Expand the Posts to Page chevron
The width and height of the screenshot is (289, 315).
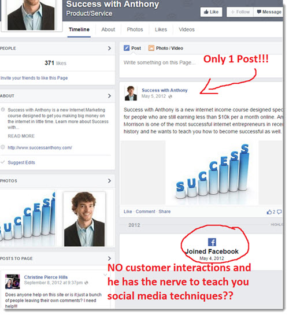[x=109, y=258]
